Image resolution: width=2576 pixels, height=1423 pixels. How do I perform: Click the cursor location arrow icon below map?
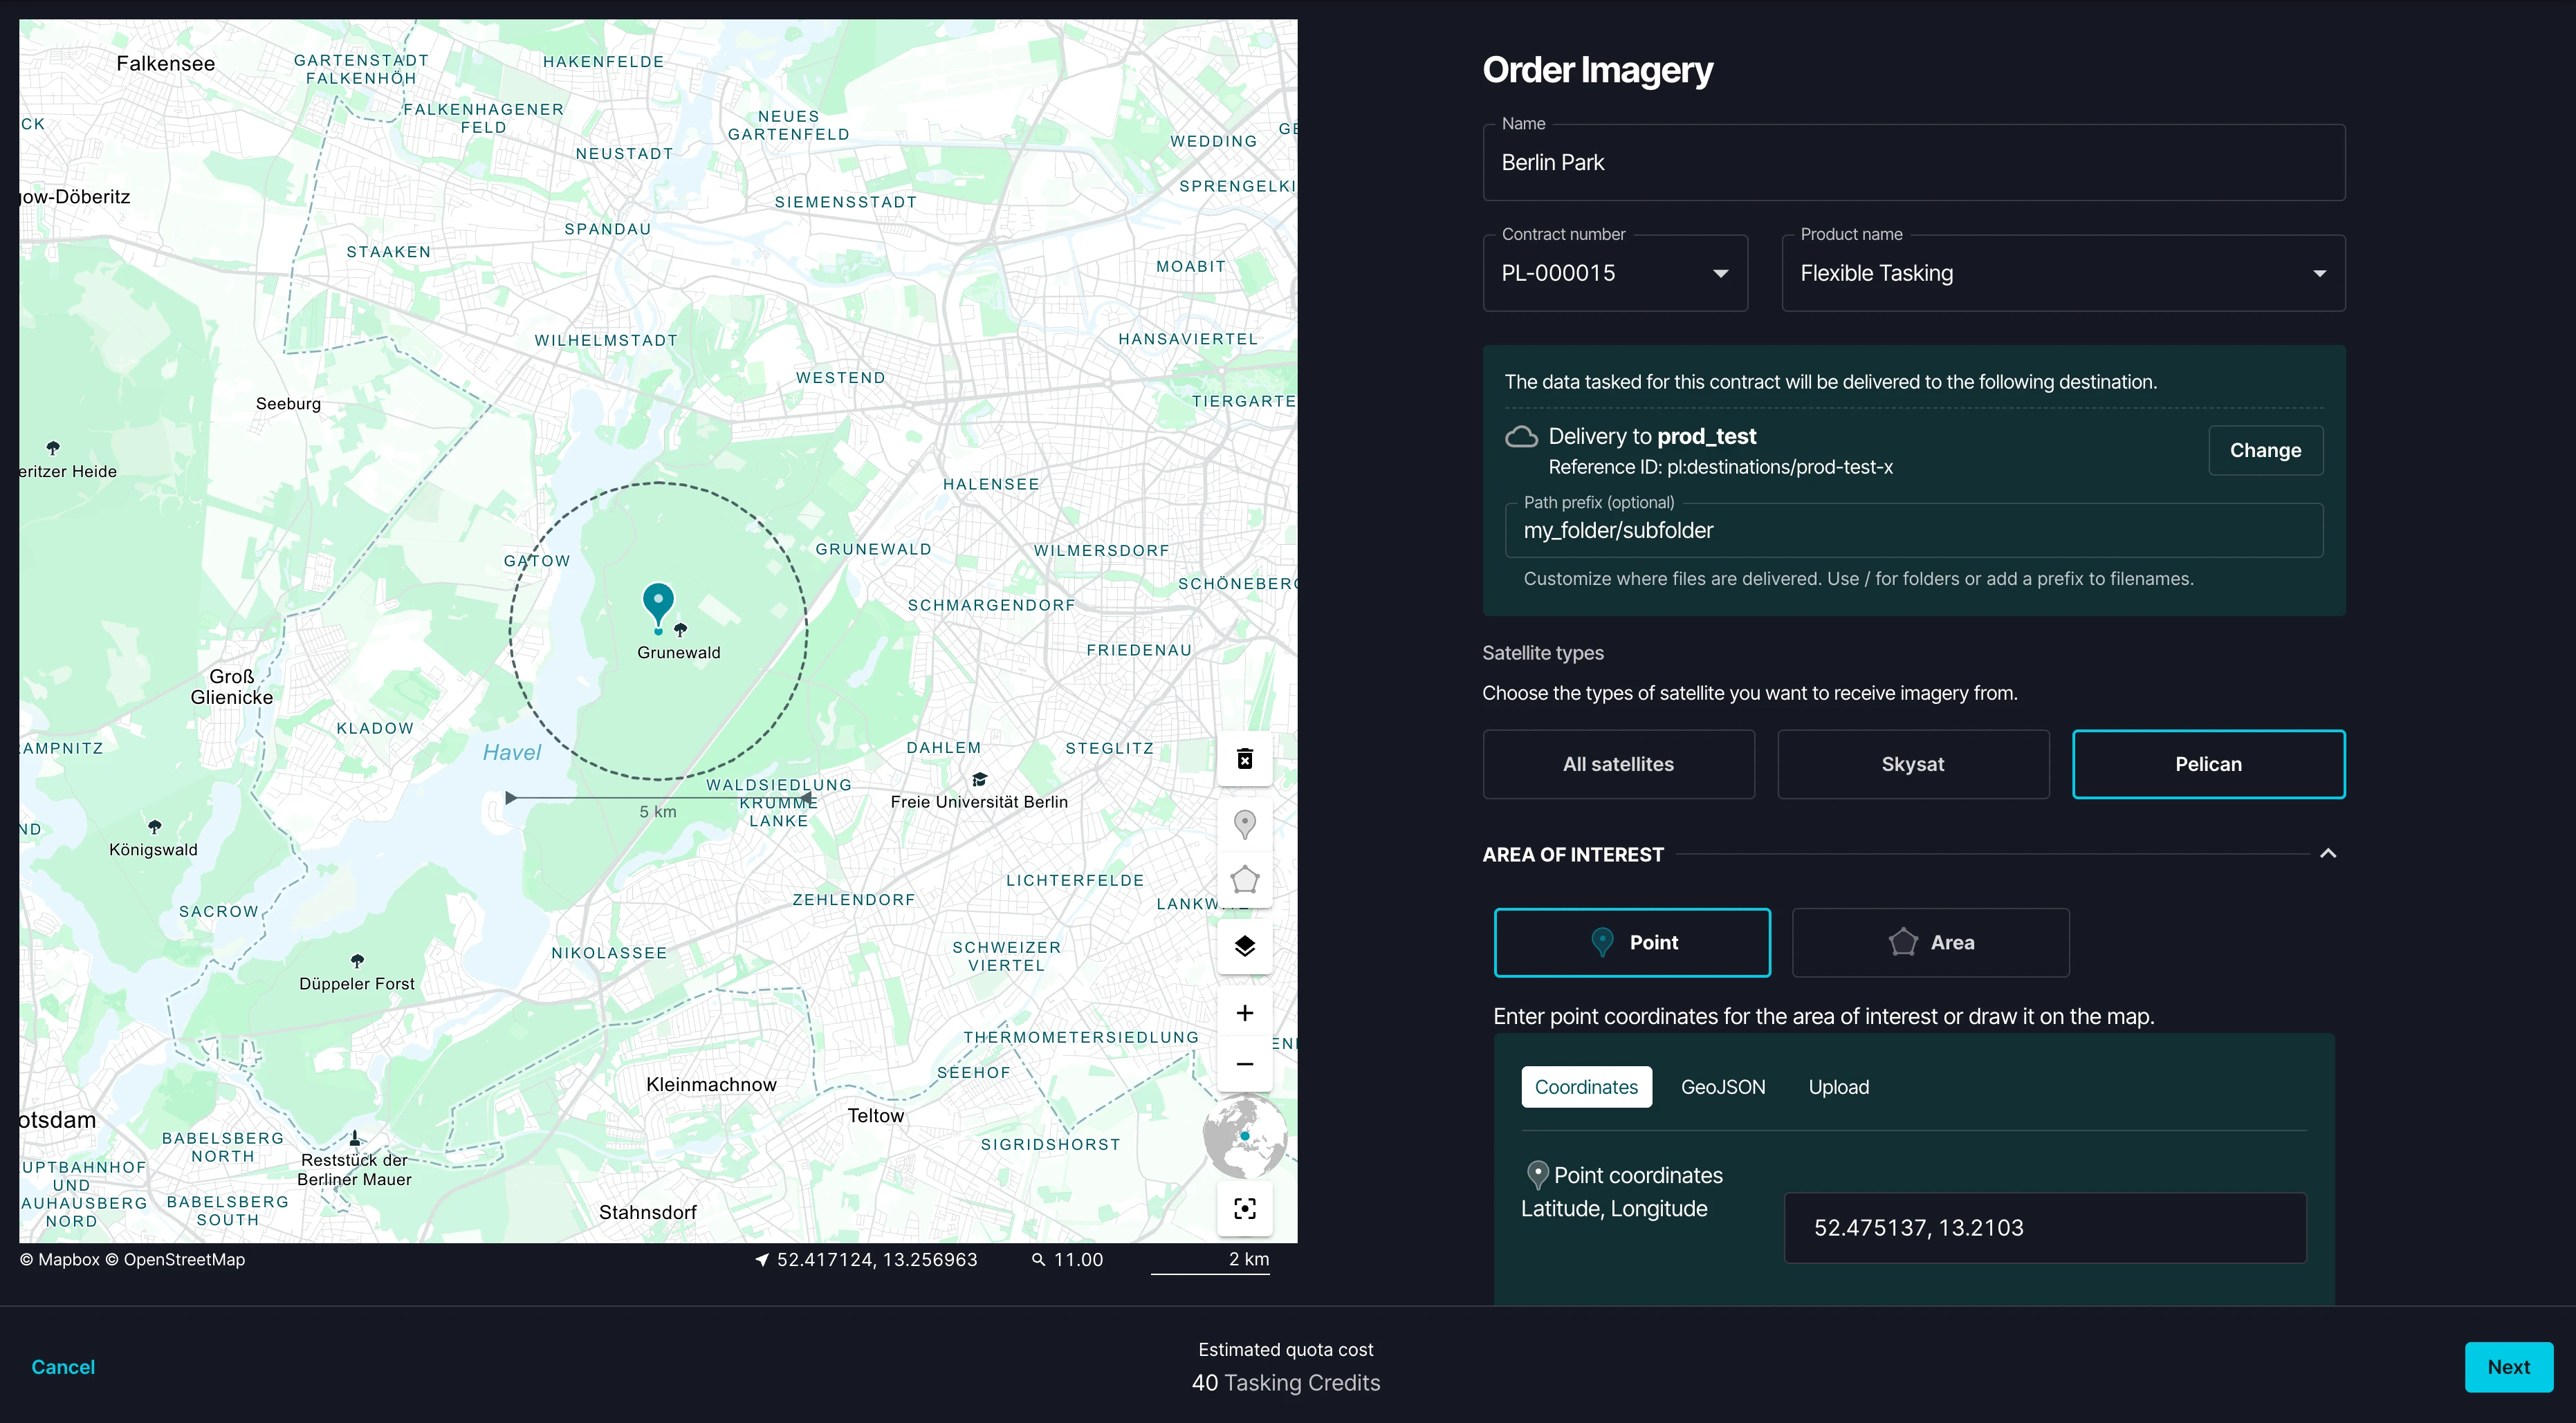coord(762,1260)
